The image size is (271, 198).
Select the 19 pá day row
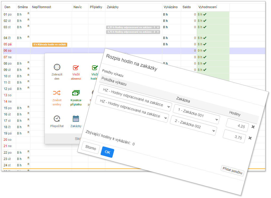click(24, 133)
